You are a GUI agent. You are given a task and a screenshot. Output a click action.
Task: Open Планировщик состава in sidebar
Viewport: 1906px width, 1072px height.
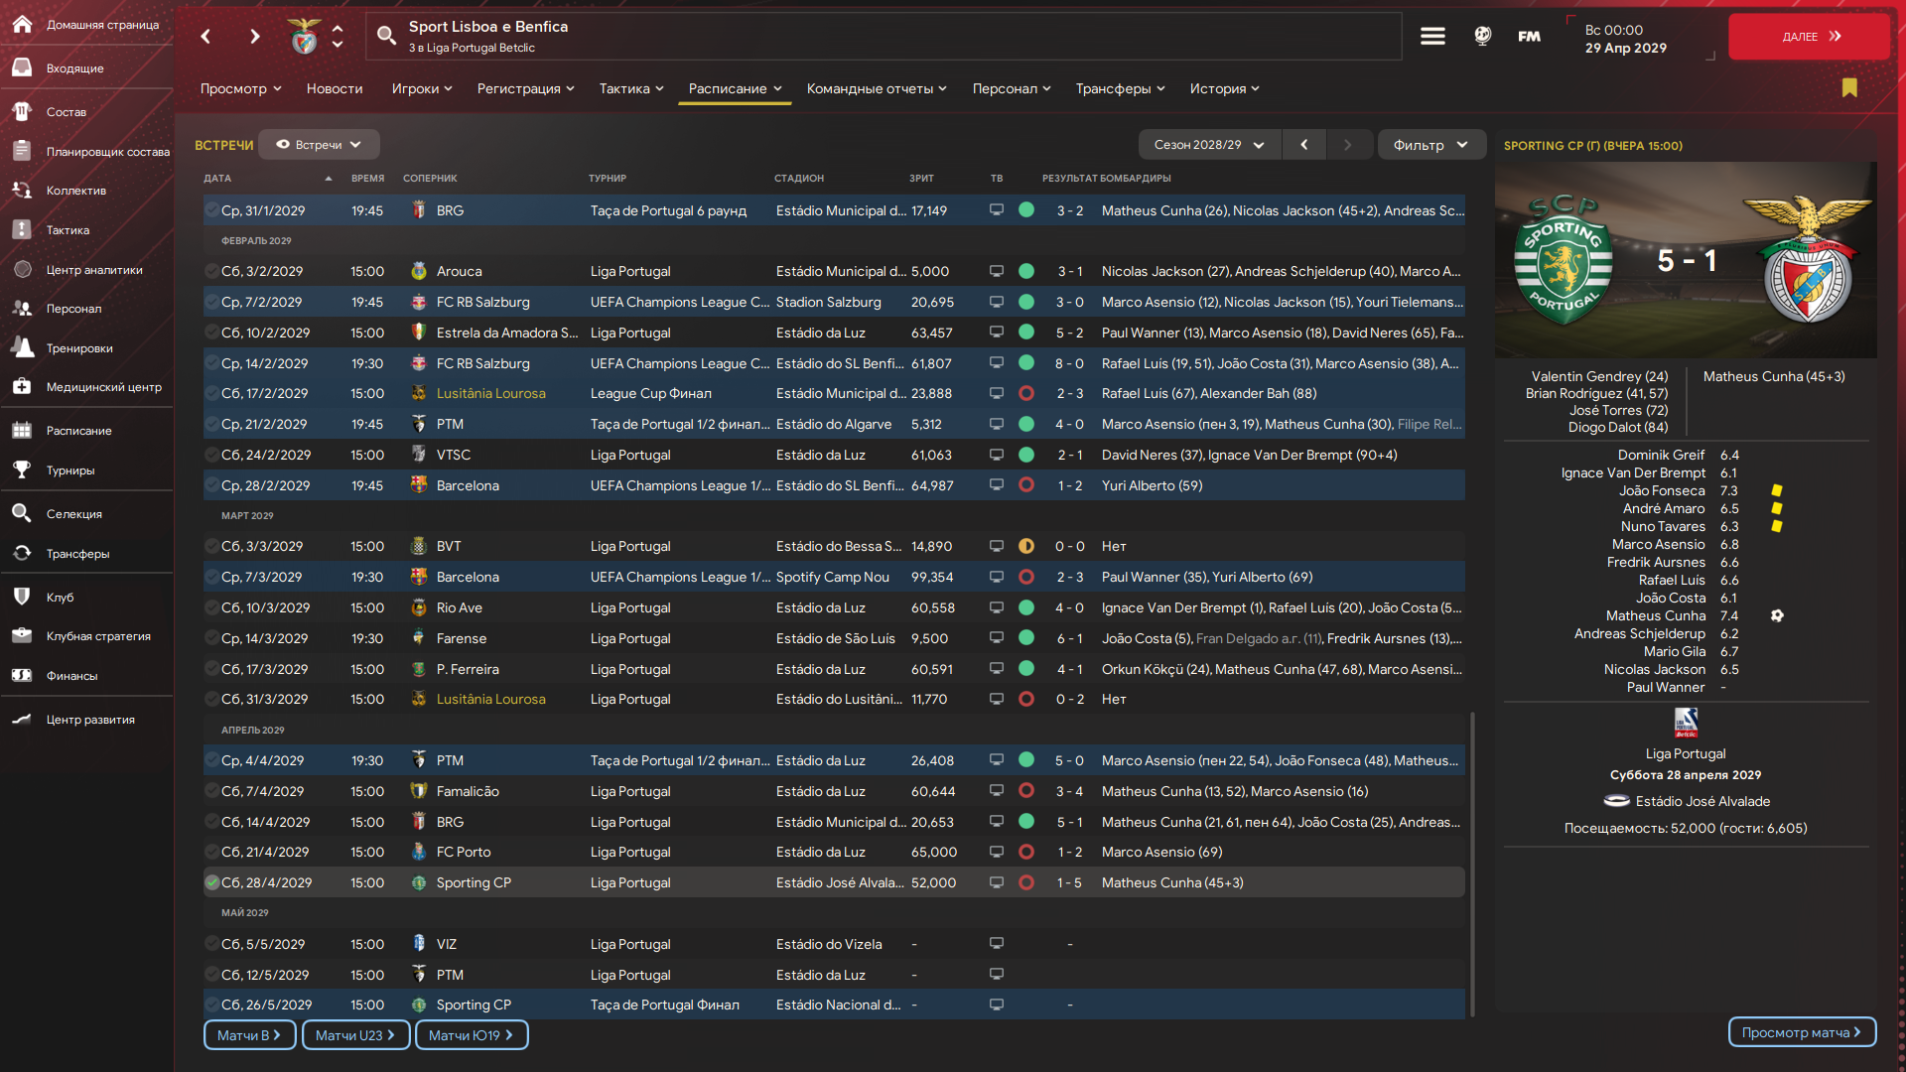point(87,151)
